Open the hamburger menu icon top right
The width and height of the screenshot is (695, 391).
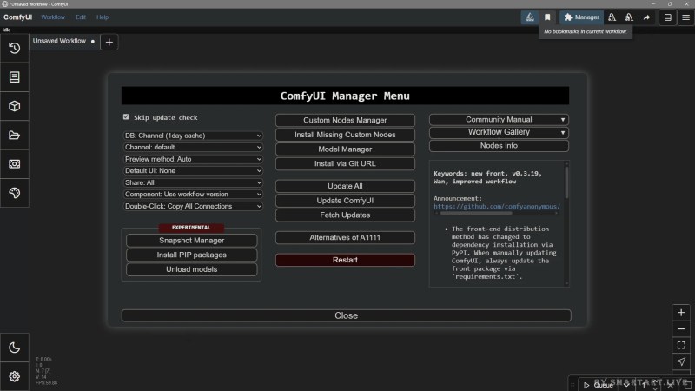(685, 17)
